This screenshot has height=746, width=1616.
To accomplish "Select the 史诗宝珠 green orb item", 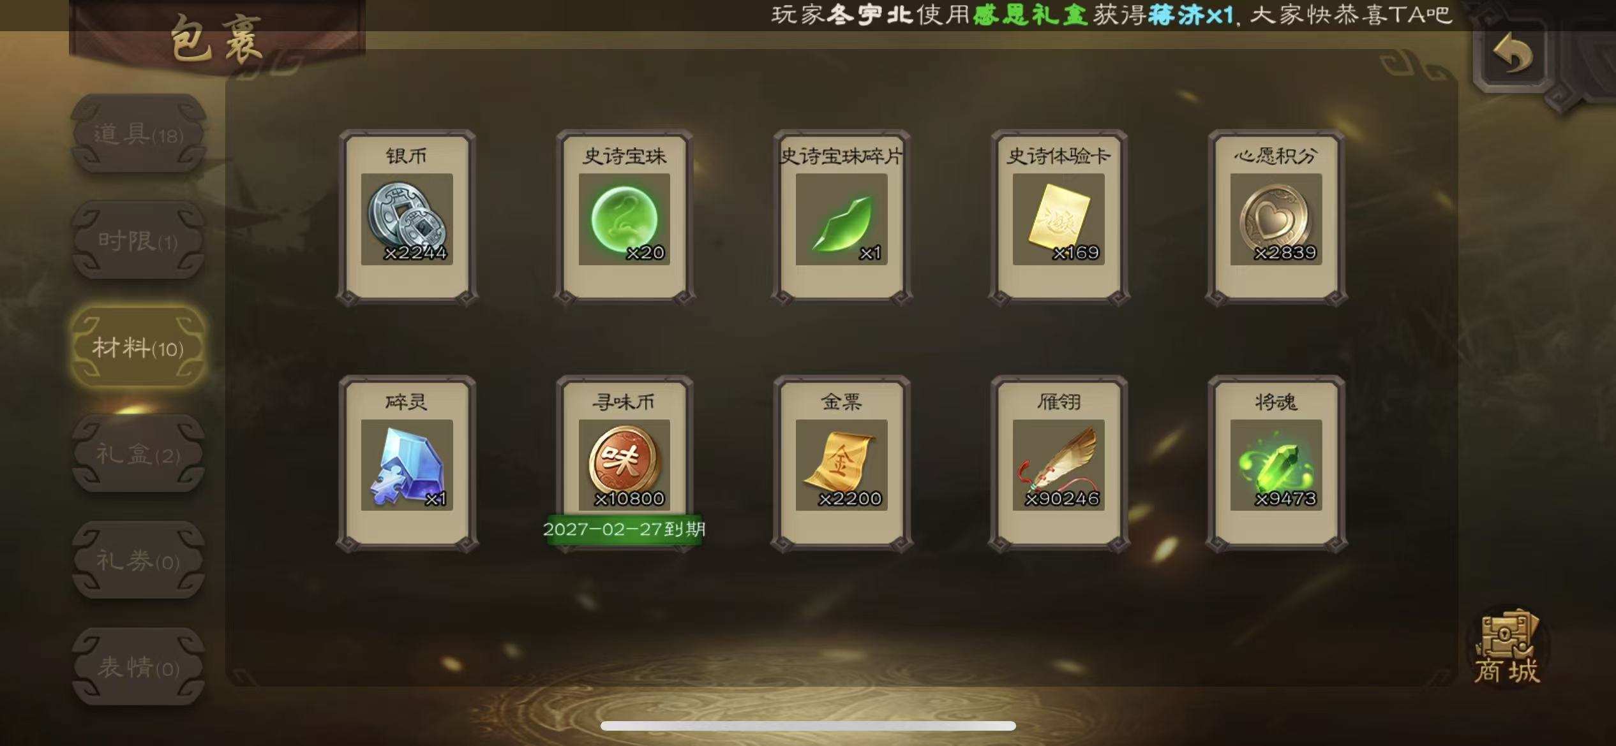I will pos(624,217).
